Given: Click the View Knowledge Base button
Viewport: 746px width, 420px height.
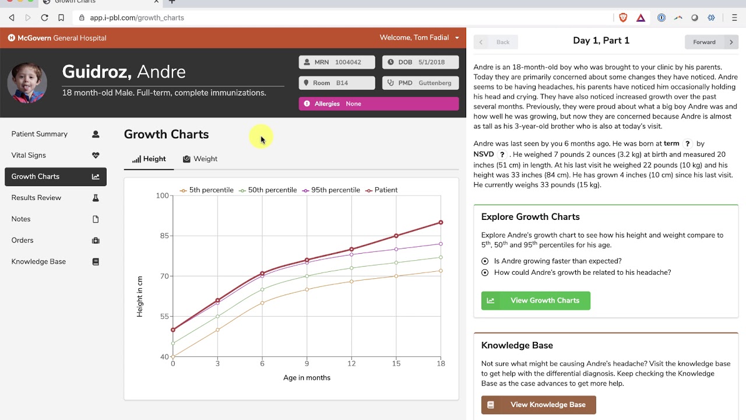Looking at the screenshot, I should coord(539,405).
